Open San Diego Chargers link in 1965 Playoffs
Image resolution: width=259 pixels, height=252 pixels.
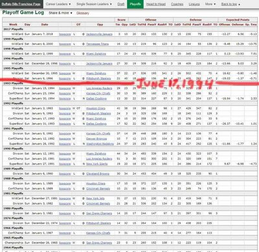tap(99, 243)
